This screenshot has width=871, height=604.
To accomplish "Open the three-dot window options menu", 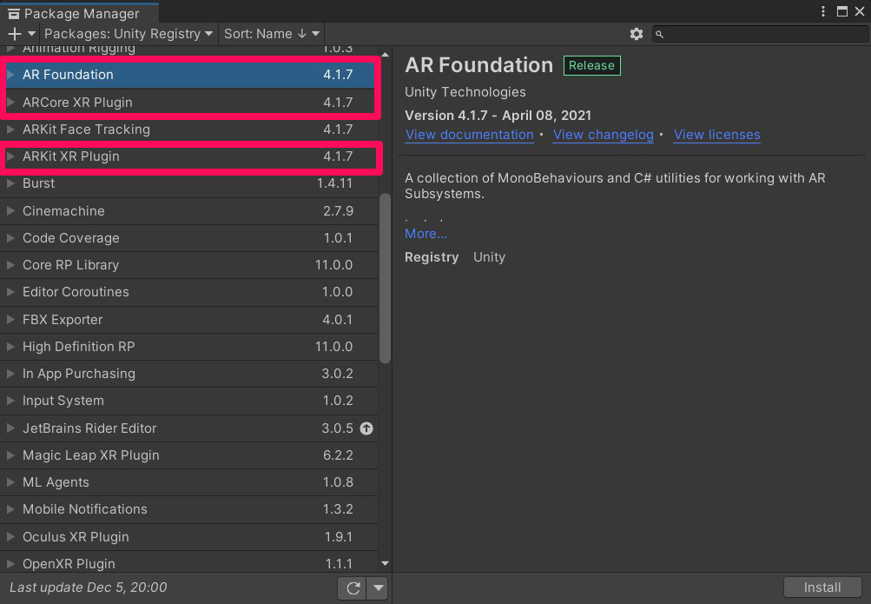I will coord(823,11).
